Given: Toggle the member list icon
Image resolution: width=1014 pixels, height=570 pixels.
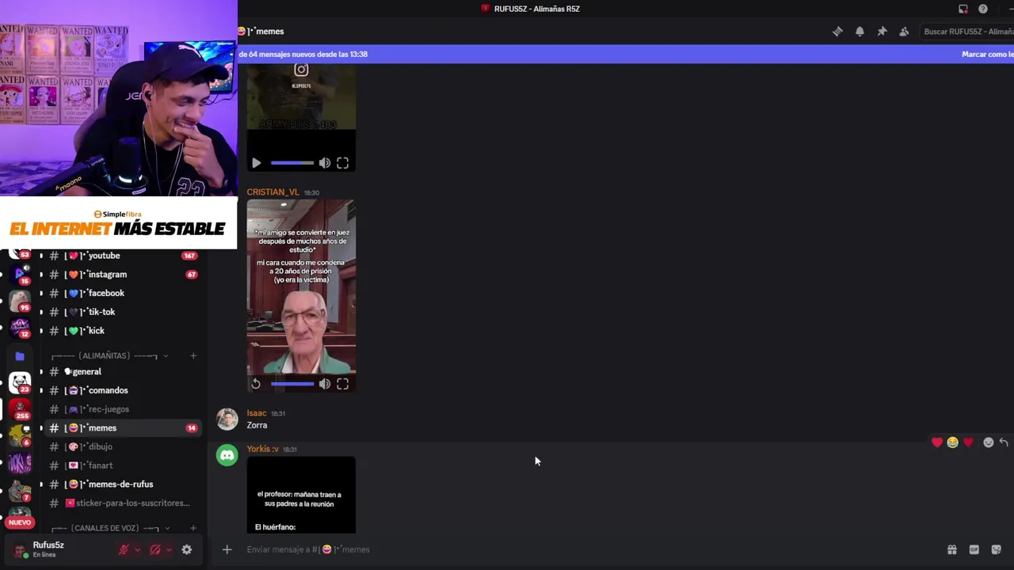Looking at the screenshot, I should [904, 32].
